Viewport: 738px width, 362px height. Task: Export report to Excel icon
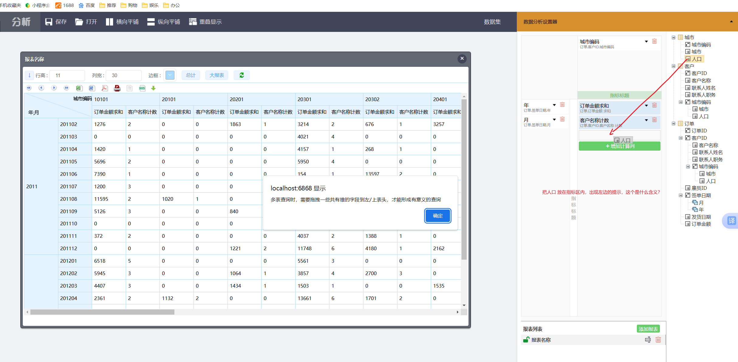pyautogui.click(x=79, y=88)
